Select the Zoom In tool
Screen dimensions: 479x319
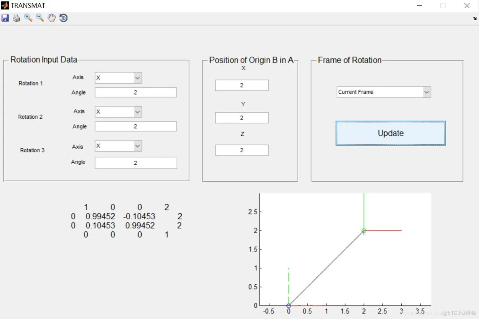point(28,18)
